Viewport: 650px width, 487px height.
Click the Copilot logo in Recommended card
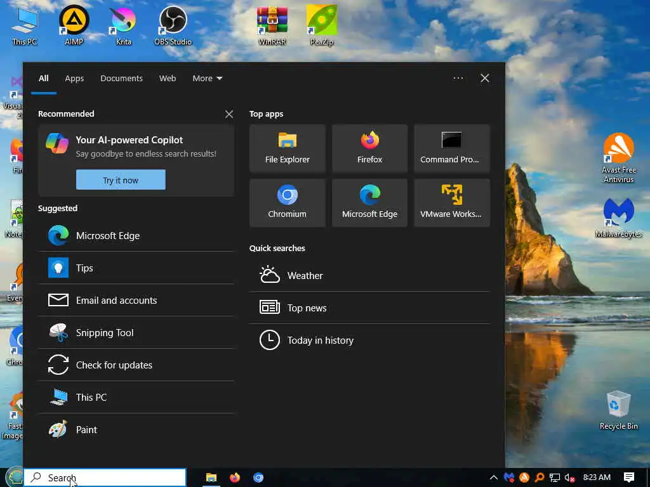coord(57,143)
